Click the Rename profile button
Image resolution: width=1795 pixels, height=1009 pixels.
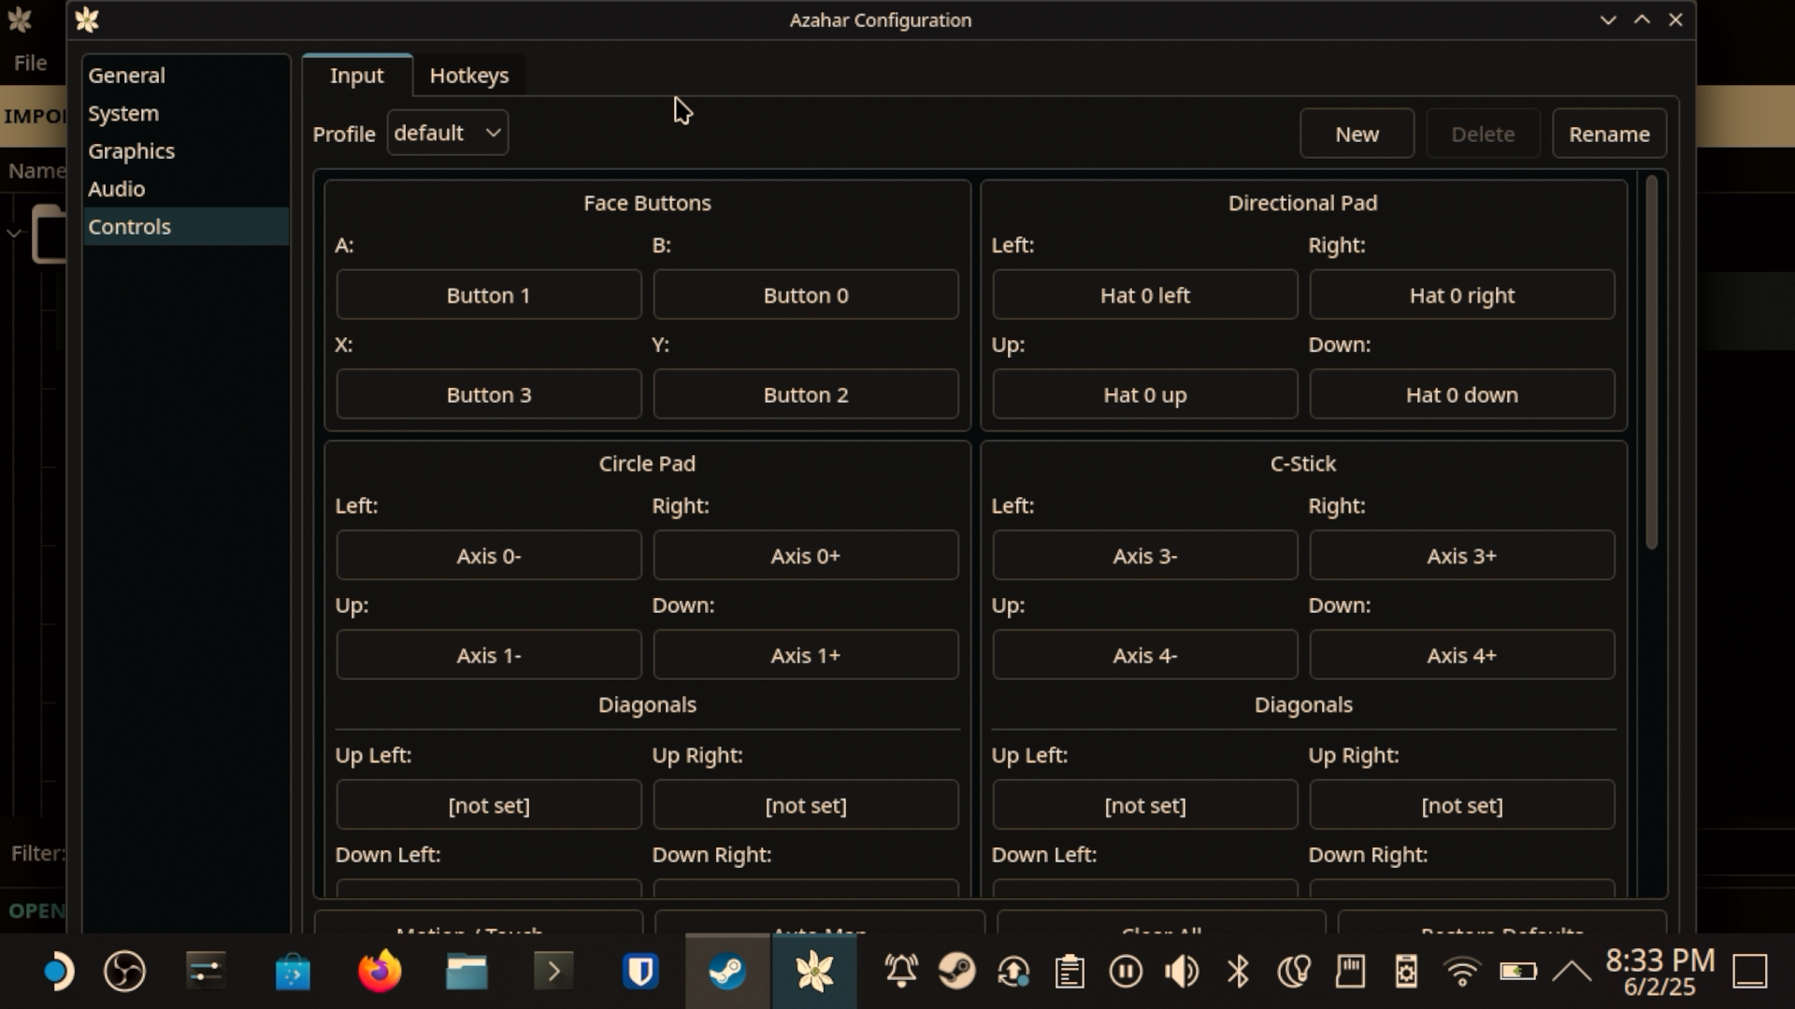pyautogui.click(x=1609, y=134)
